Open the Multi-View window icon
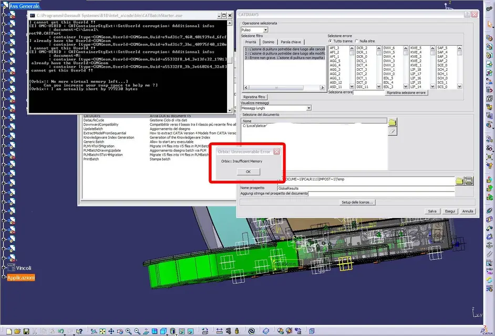This screenshot has height=336, width=495. point(154,331)
